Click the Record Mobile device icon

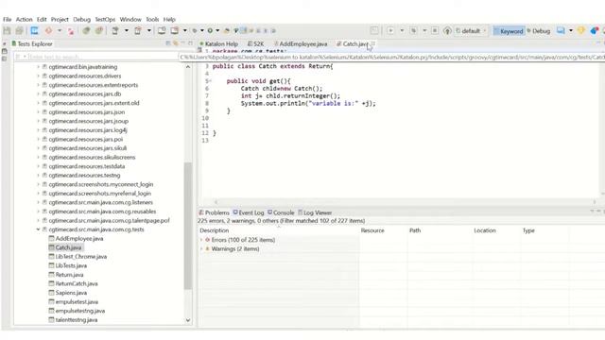pos(138,31)
